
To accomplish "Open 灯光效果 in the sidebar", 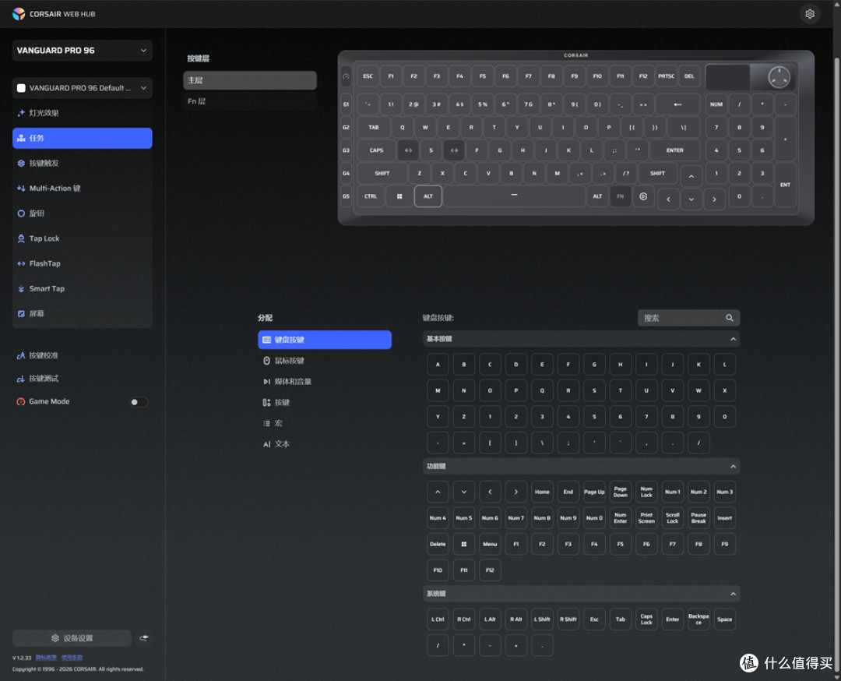I will [82, 113].
